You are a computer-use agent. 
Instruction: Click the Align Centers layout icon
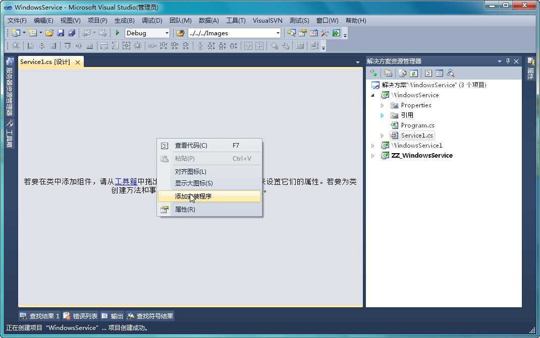tap(42, 46)
